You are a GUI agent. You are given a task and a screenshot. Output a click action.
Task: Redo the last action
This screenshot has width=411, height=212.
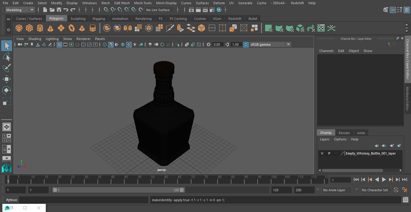click(73, 10)
